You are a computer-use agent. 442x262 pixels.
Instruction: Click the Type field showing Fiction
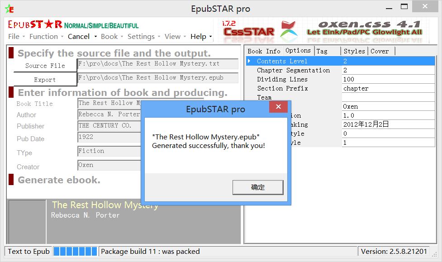tap(109, 151)
